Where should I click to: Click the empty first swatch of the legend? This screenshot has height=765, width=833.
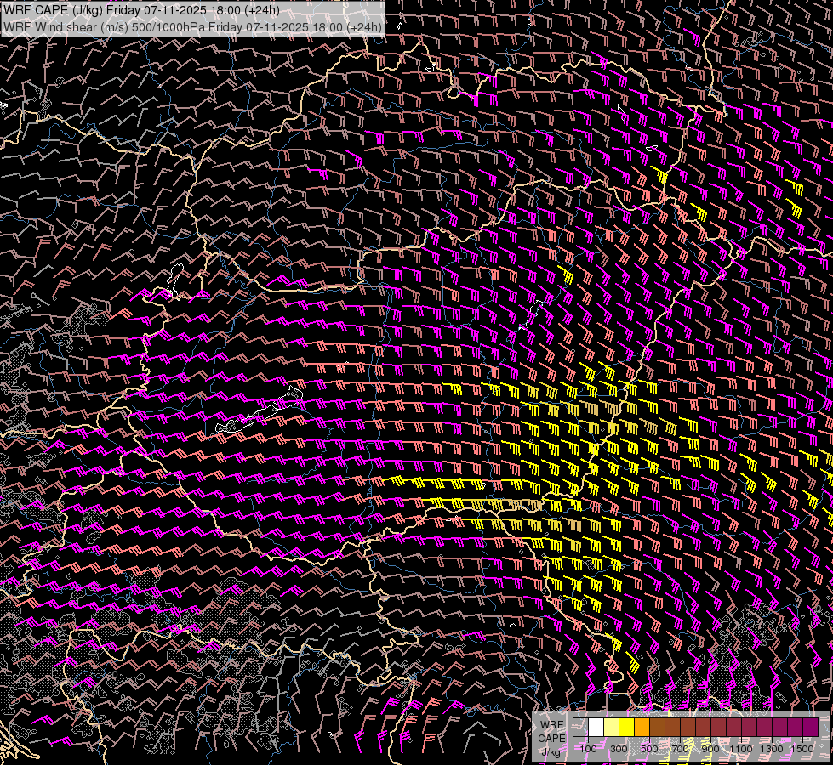click(x=580, y=728)
